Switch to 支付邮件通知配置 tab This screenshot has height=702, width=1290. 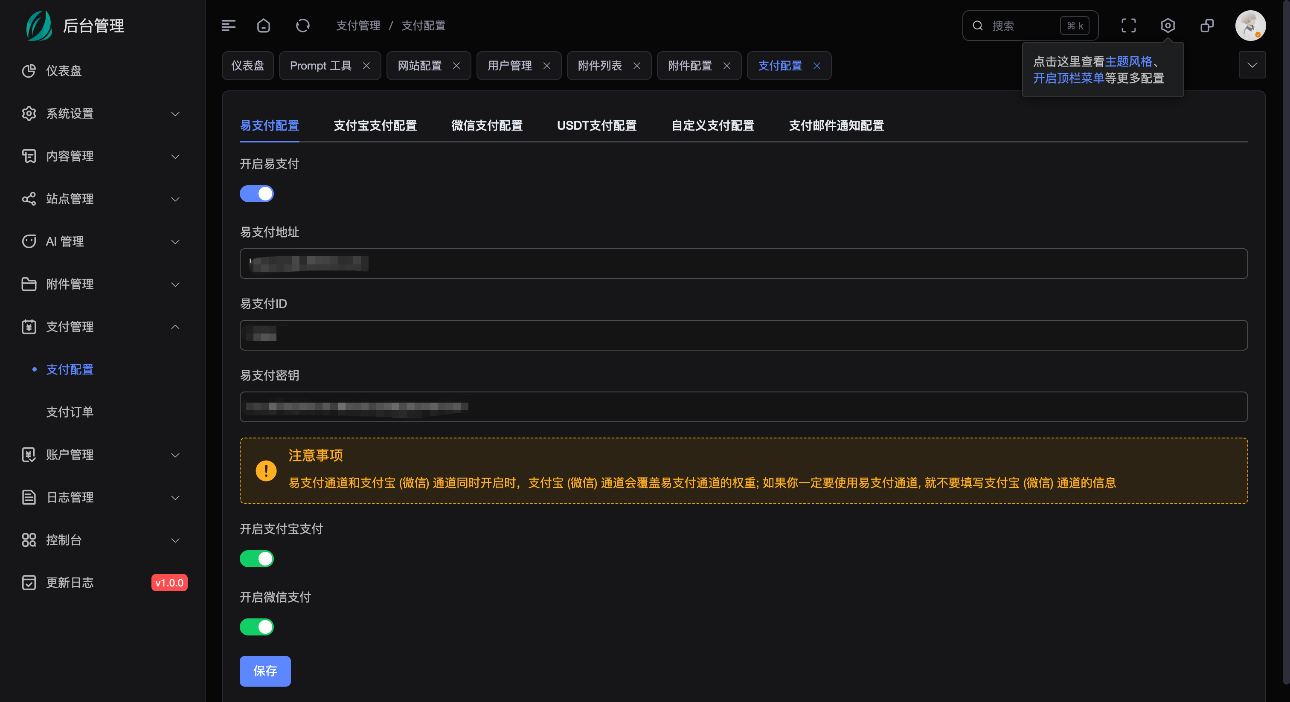coord(836,125)
